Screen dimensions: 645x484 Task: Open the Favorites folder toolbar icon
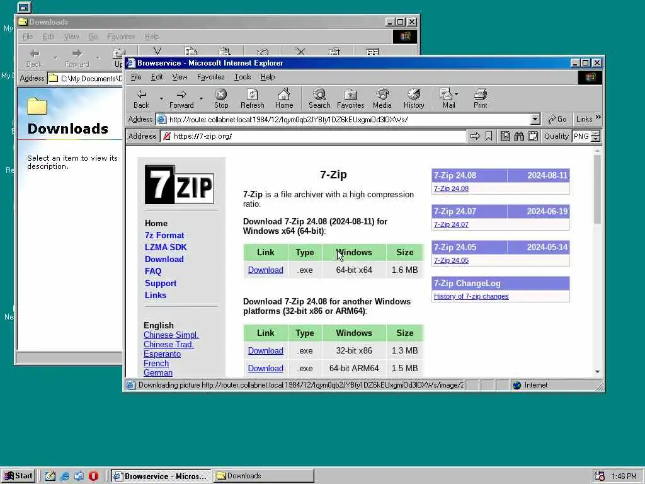350,95
